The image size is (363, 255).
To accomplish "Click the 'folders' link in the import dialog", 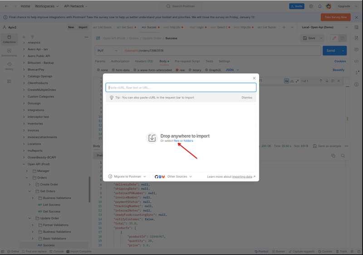I will [x=188, y=141].
